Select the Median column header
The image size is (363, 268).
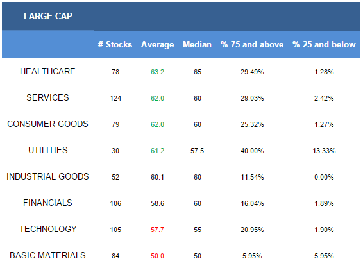click(x=197, y=44)
